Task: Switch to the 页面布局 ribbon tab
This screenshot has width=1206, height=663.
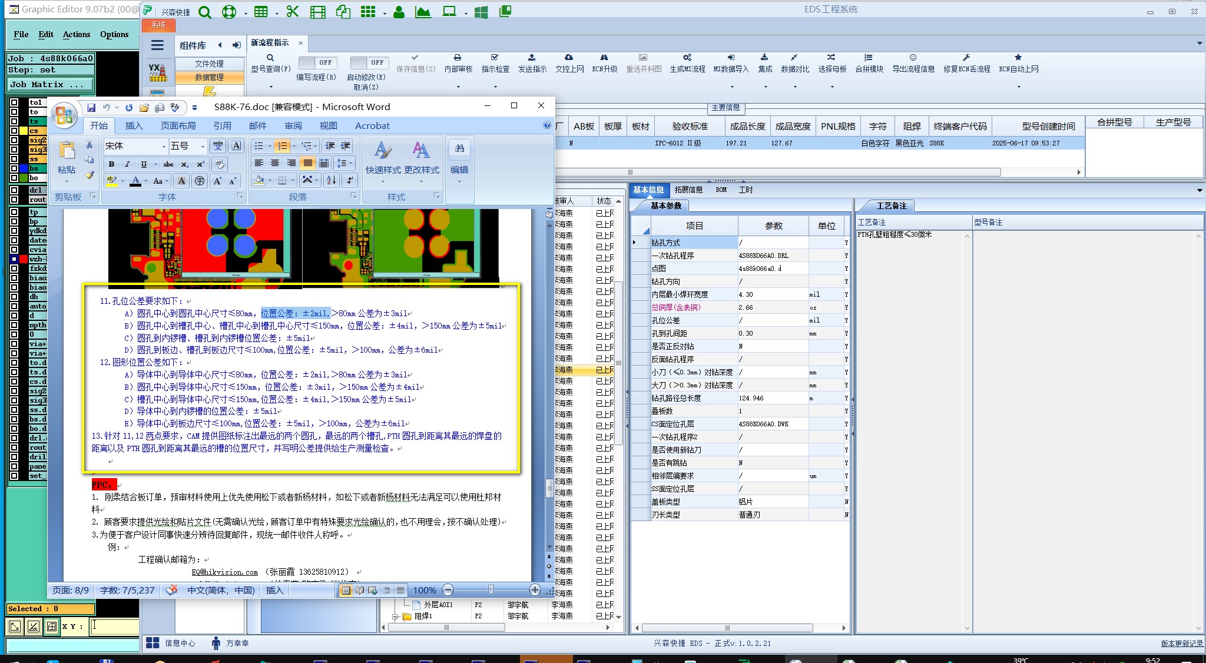Action: pyautogui.click(x=178, y=125)
